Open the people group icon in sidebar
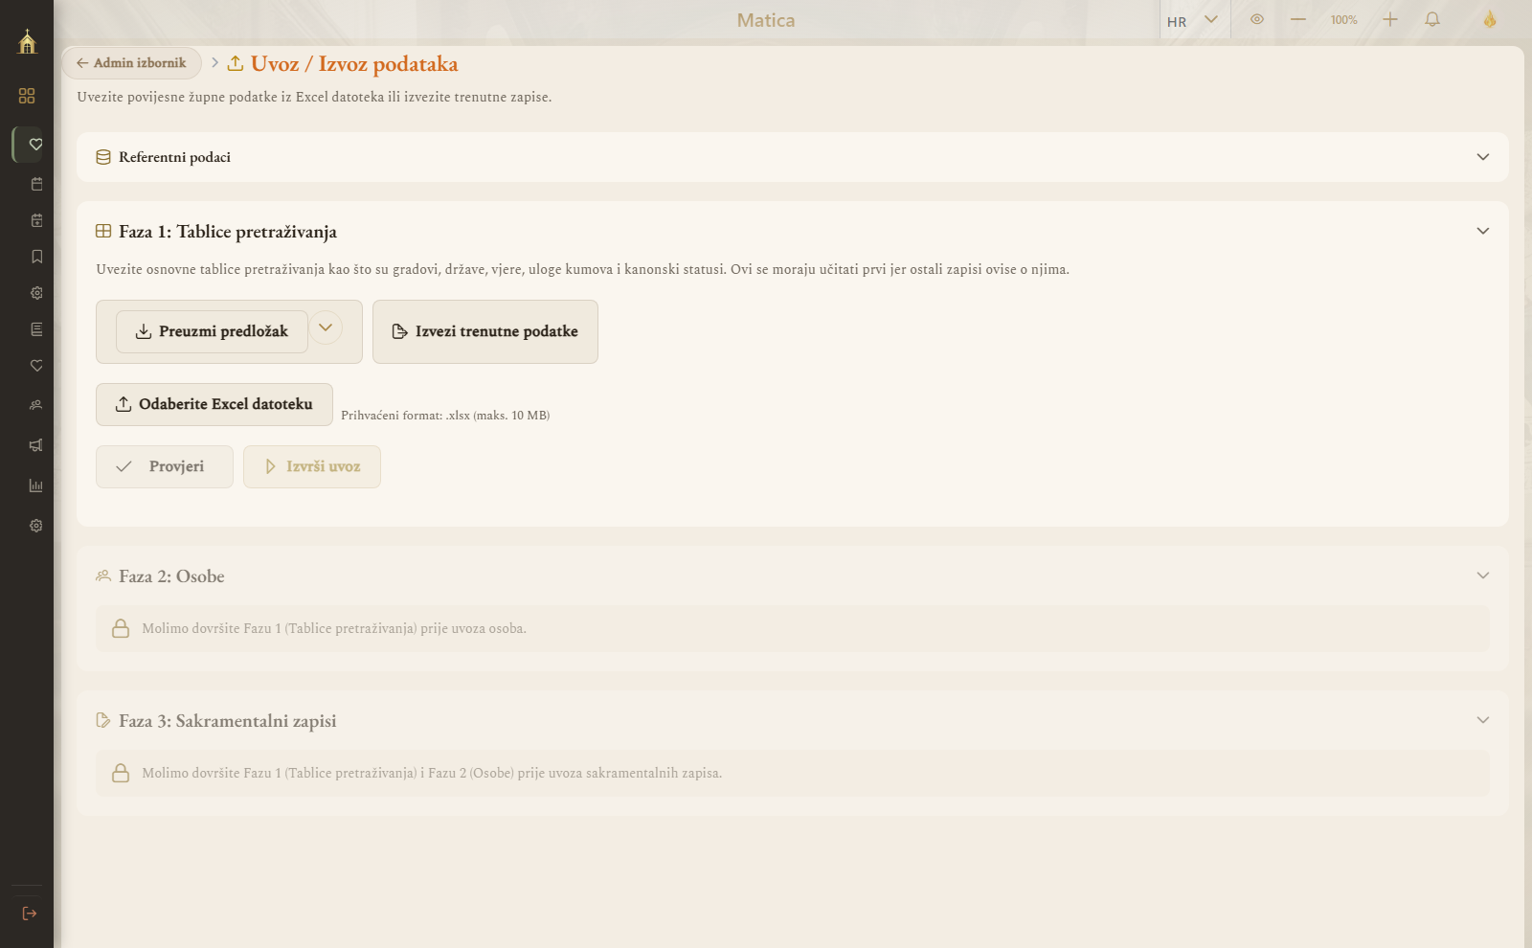Screen dimensions: 1532x948 click(x=36, y=405)
